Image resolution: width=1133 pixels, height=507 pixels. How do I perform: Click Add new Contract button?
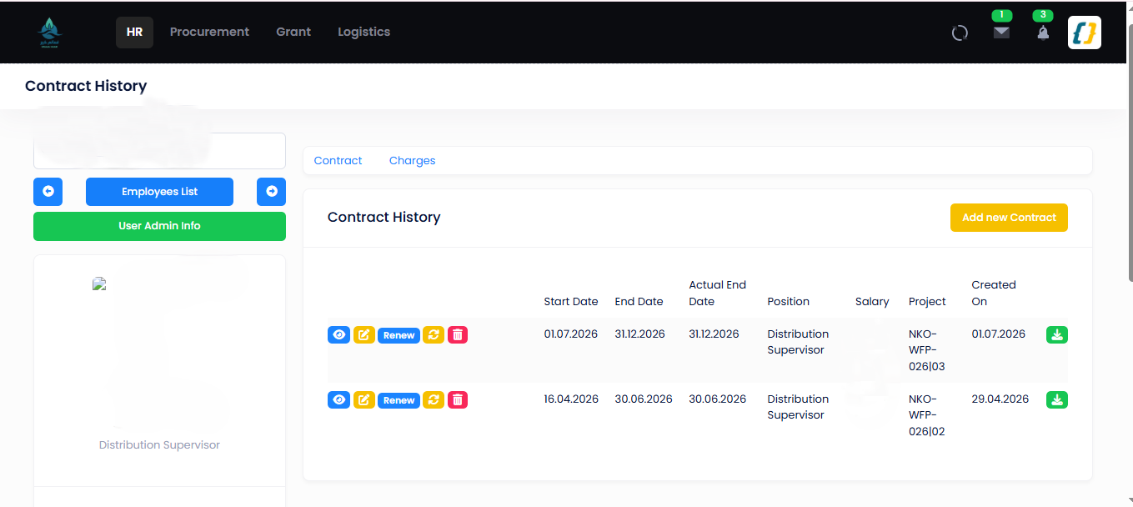tap(1009, 218)
